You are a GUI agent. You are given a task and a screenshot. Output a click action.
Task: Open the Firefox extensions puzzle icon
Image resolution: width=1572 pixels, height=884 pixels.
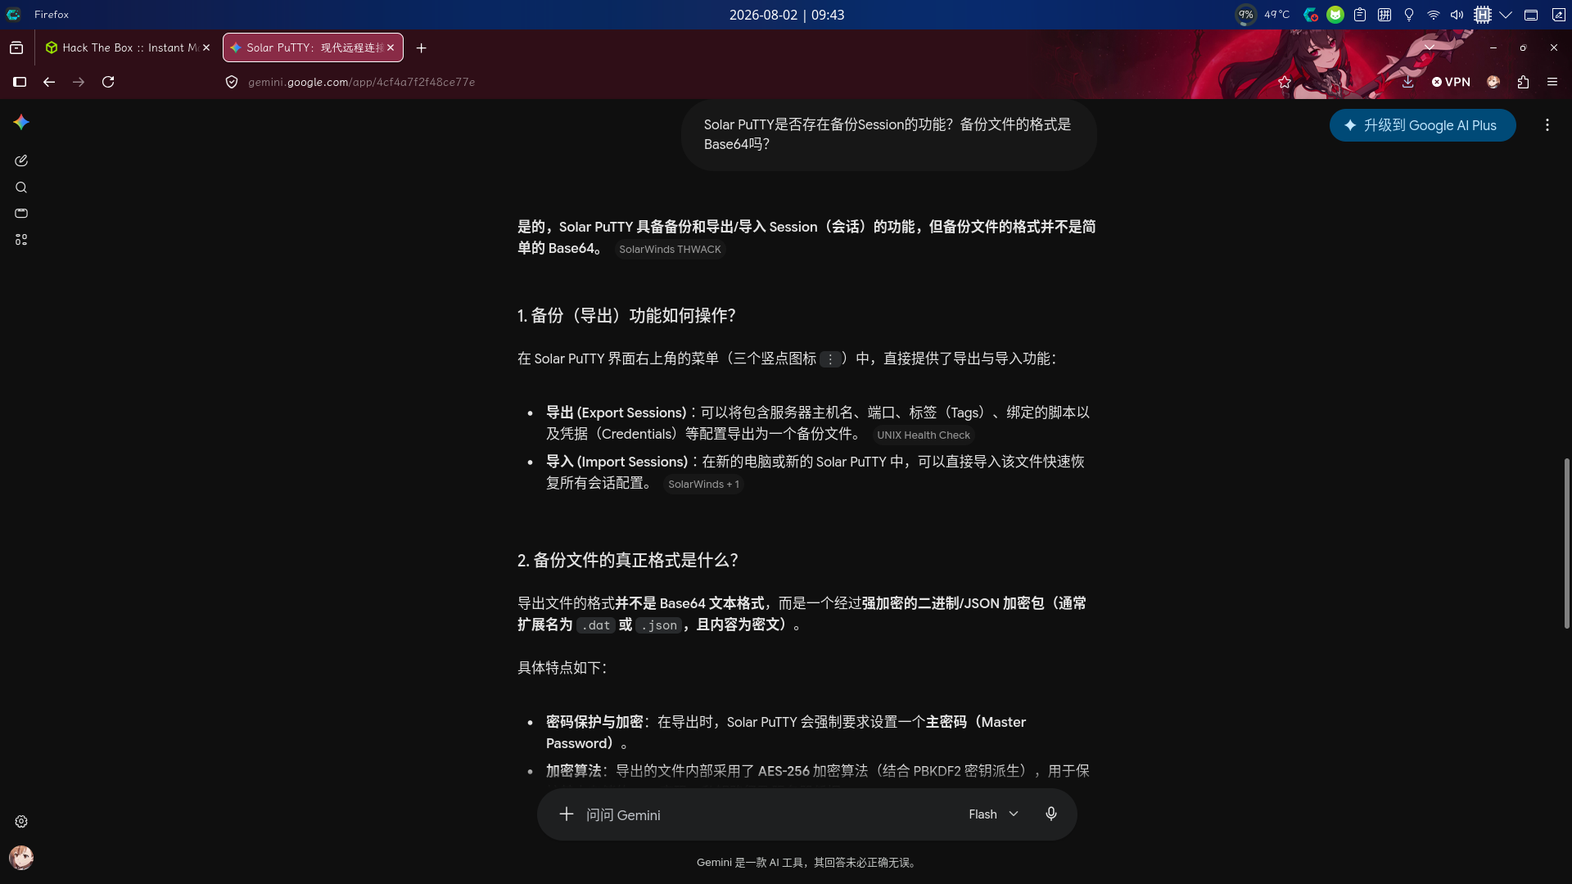1523,82
